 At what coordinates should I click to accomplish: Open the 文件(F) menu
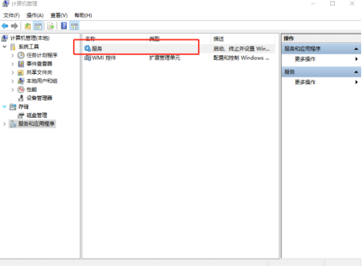click(11, 15)
